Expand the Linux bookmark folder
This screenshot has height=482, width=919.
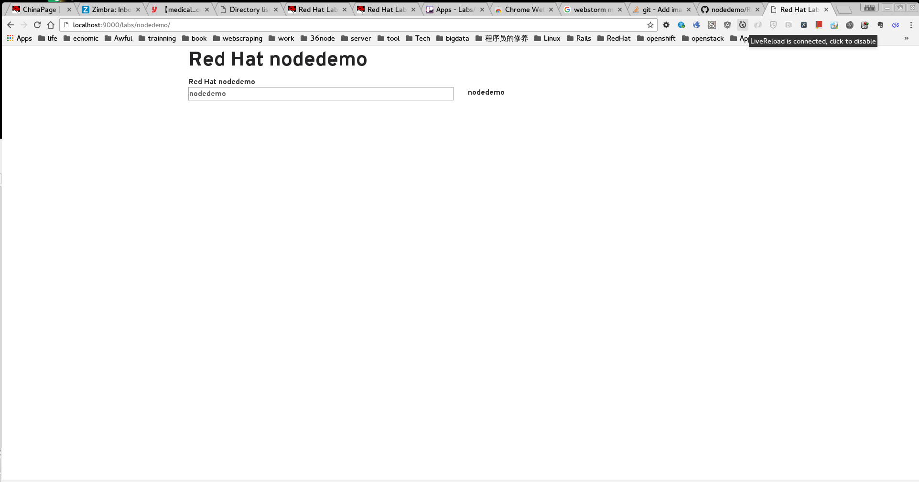(547, 38)
